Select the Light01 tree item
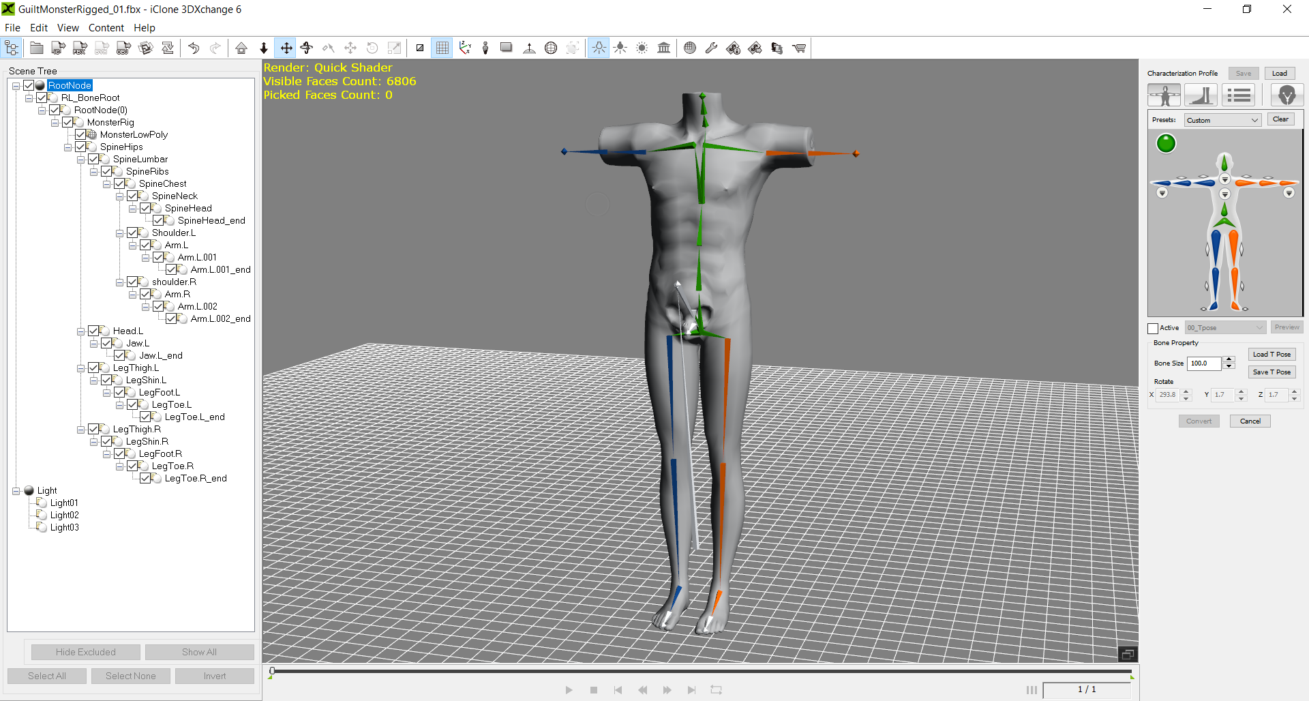The width and height of the screenshot is (1309, 701). [64, 503]
